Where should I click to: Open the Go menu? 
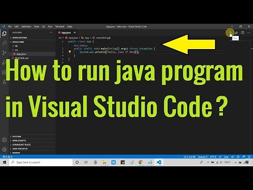44,26
